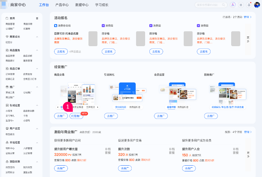Click 去推广 for 提升用户入会

pos(189,168)
